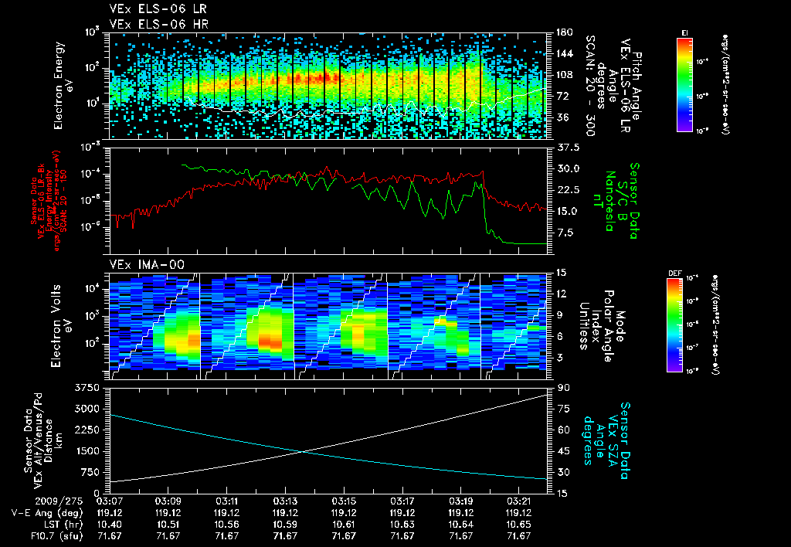Click the 03:17 time tick label
Image resolution: width=791 pixels, height=547 pixels.
pyautogui.click(x=402, y=501)
